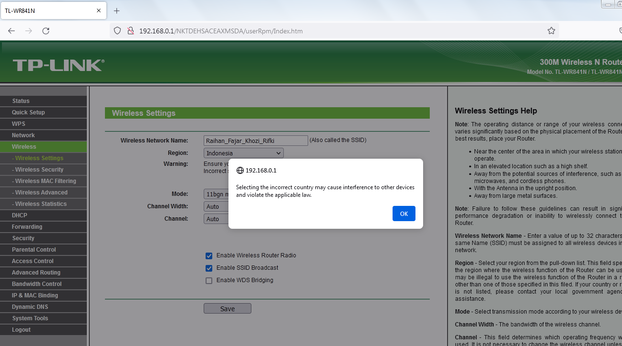Click Logout in the sidebar

pyautogui.click(x=43, y=330)
